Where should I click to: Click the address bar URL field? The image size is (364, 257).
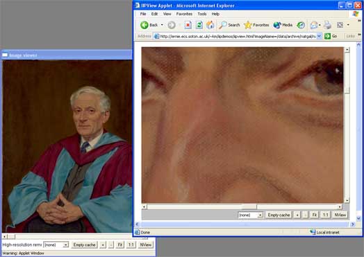coord(238,36)
